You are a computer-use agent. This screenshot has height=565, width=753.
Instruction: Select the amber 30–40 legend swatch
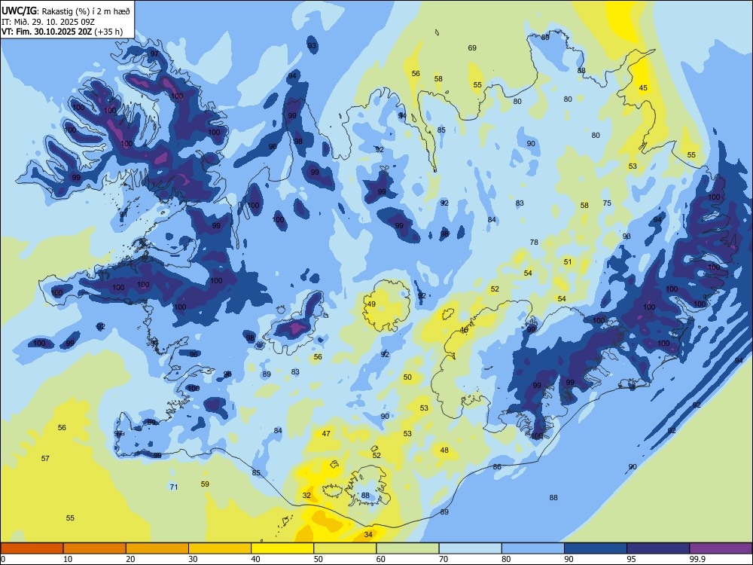click(220, 548)
